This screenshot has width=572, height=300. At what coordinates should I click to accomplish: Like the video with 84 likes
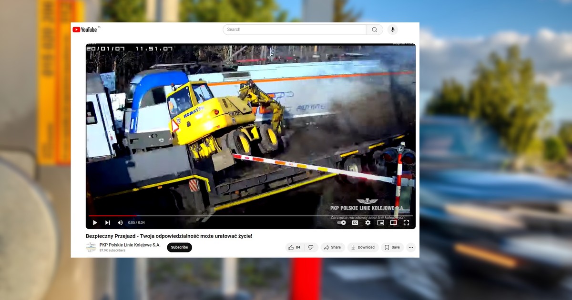(295, 247)
